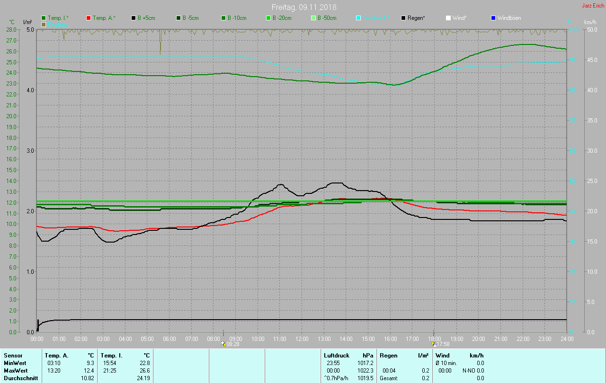Click the Durchschnitt row label
This screenshot has width=606, height=383.
21,378
